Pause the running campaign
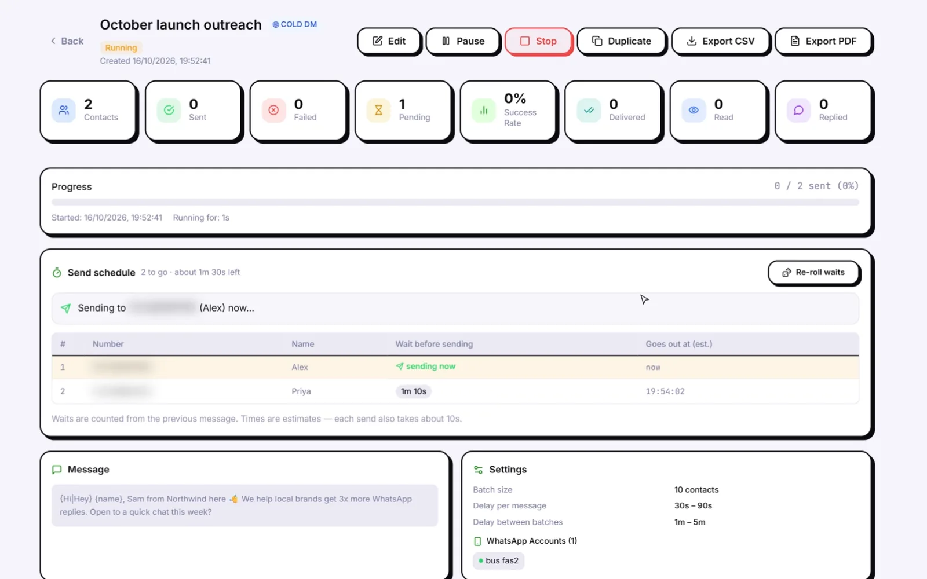This screenshot has width=927, height=579. [x=463, y=41]
